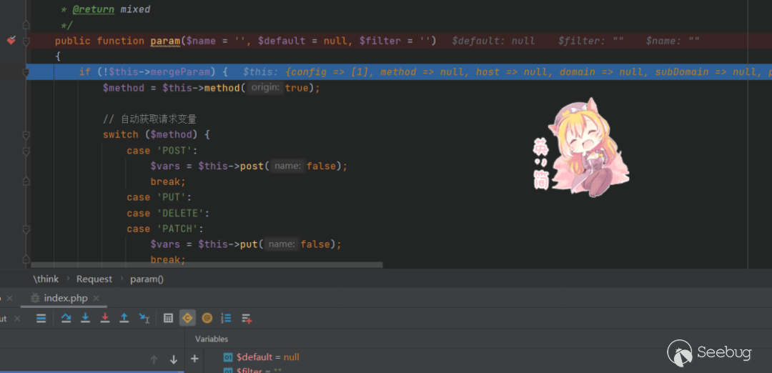Click the Request breadcrumb
The width and height of the screenshot is (772, 373).
click(94, 279)
